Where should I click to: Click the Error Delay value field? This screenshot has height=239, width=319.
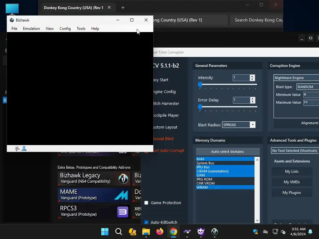click(241, 100)
